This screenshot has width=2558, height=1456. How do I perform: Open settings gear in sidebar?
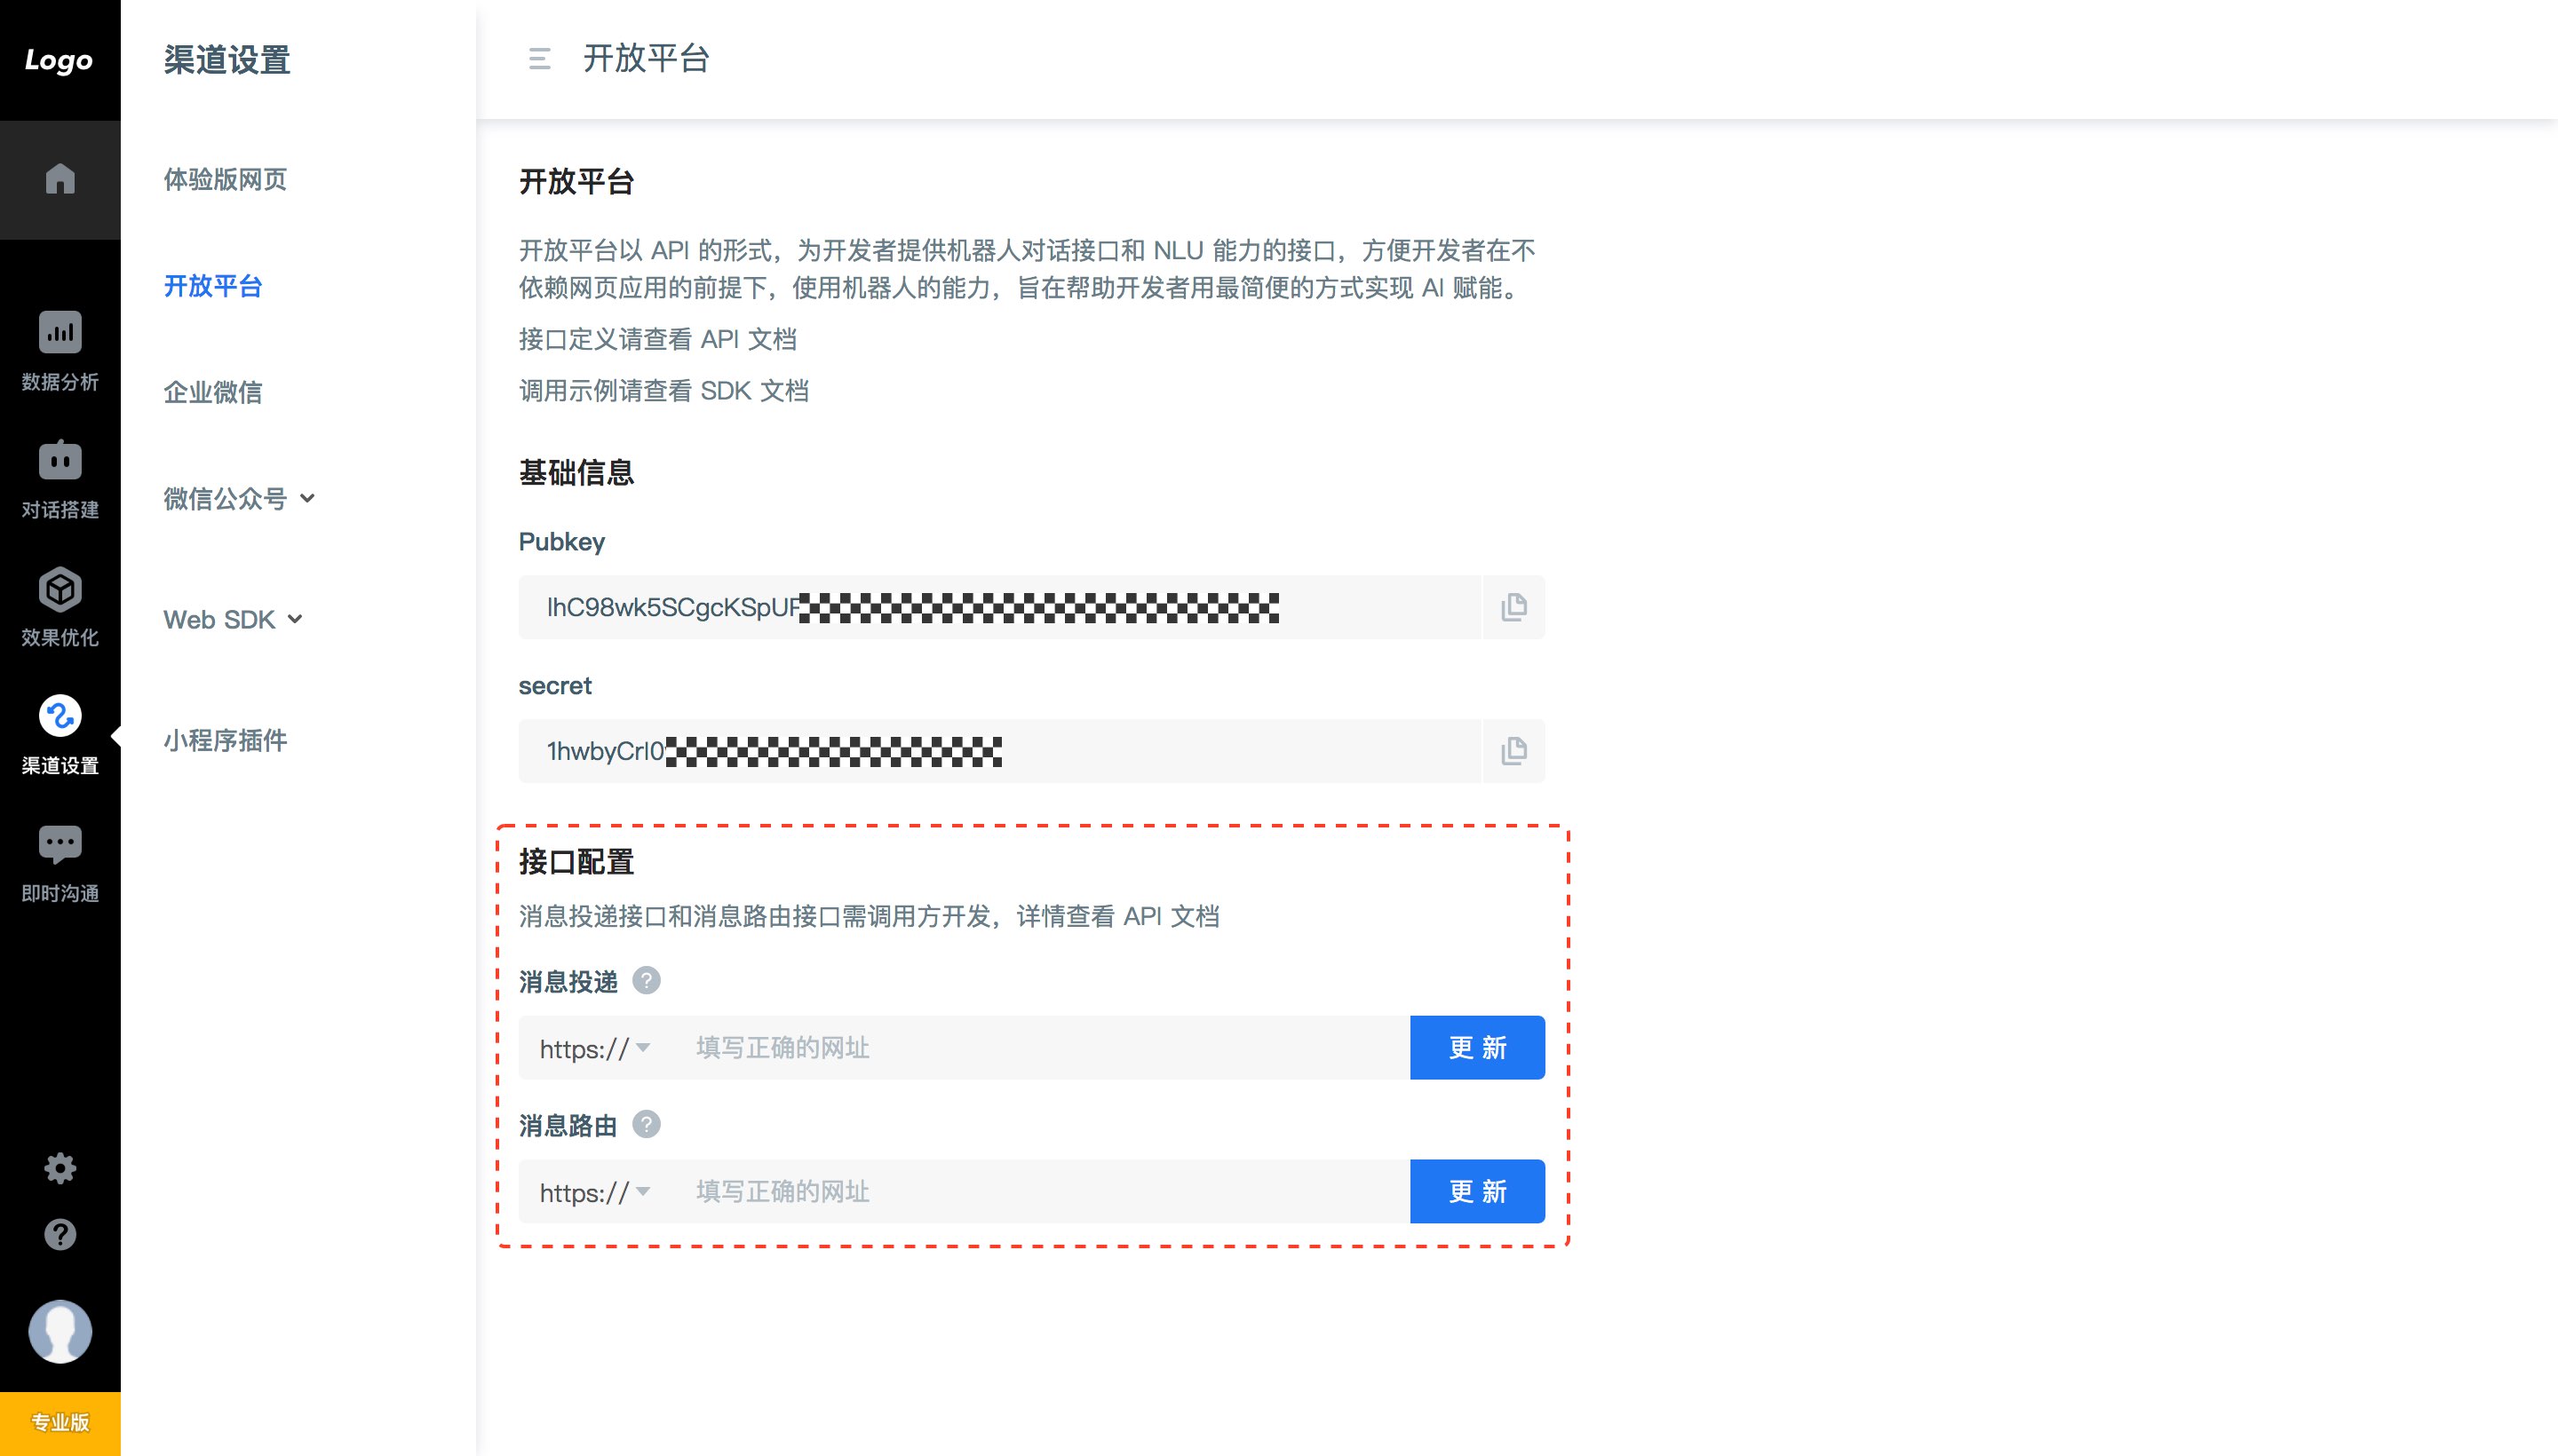coord(60,1168)
